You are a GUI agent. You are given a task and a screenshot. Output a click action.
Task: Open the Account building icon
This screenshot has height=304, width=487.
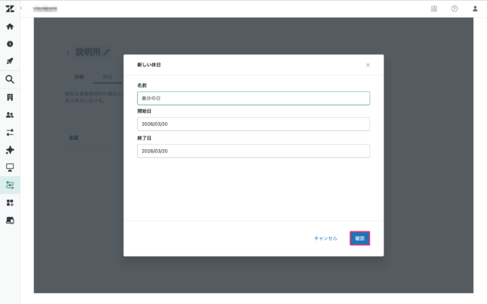point(9,97)
